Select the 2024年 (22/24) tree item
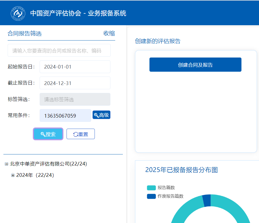The width and height of the screenshot is (259, 223). click(35, 175)
